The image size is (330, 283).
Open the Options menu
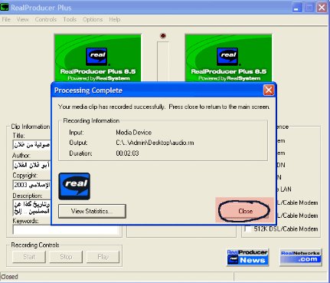pyautogui.click(x=93, y=19)
